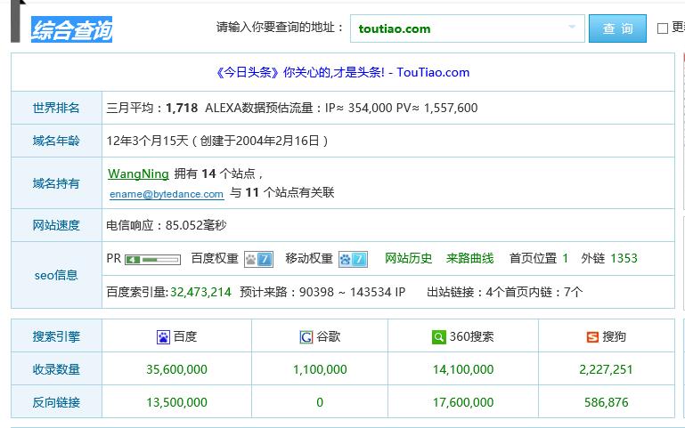Click the 反向链接 row label
The image size is (685, 428).
pyautogui.click(x=56, y=402)
